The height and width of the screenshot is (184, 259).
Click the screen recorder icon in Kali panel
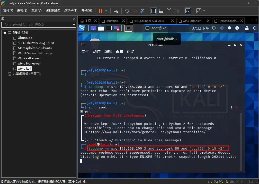pos(117,28)
